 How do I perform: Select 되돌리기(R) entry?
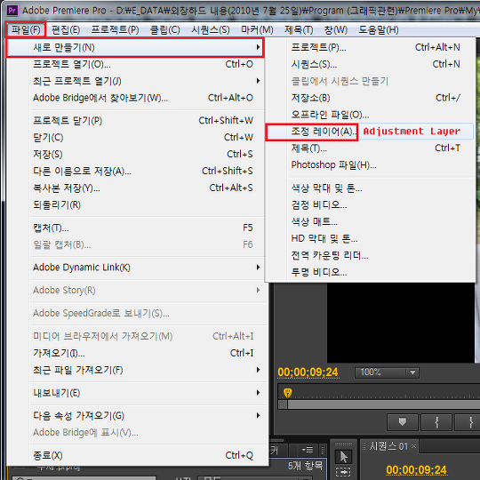tap(135, 204)
